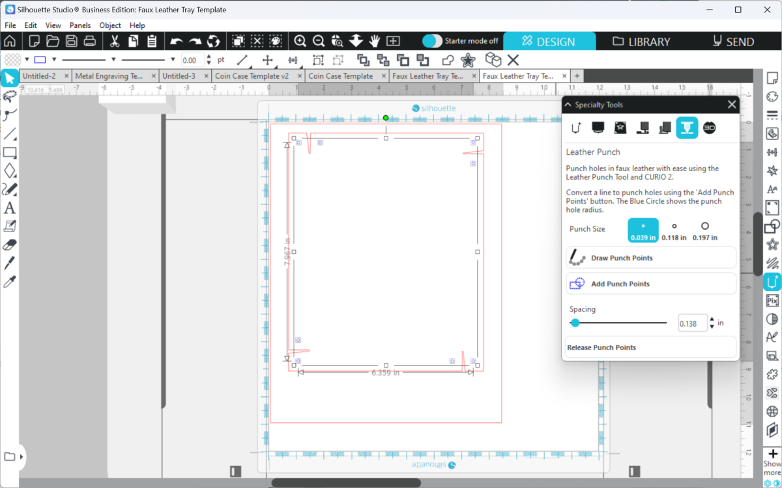This screenshot has height=488, width=782.
Task: Open the Text Style panel in sidebar
Action: 772,189
